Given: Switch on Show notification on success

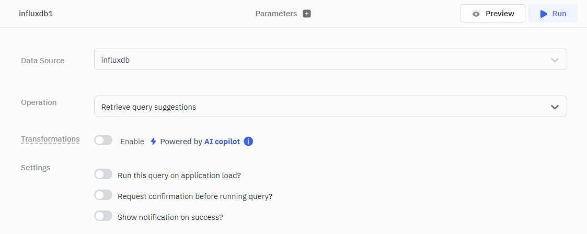Looking at the screenshot, I should coord(103,216).
